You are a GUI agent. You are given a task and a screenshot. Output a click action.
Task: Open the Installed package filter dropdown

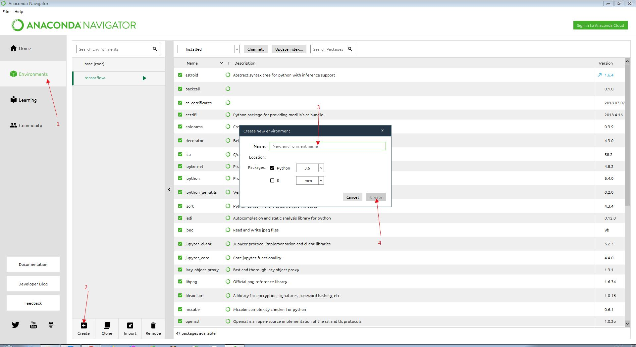pos(209,49)
